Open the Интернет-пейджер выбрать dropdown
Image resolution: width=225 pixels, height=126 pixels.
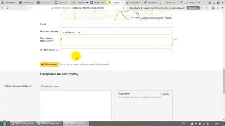pos(71,32)
